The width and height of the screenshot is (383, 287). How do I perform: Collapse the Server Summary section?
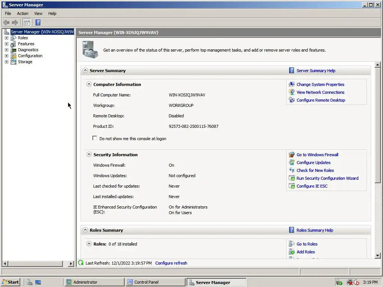[x=85, y=70]
